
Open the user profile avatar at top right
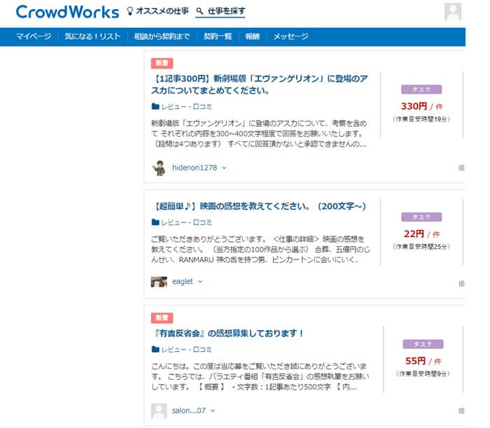[x=453, y=12]
